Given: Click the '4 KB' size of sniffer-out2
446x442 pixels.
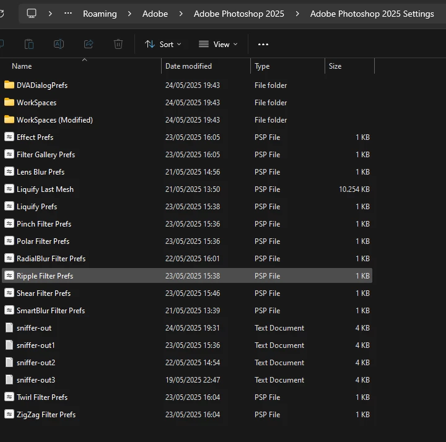Looking at the screenshot, I should click(362, 363).
